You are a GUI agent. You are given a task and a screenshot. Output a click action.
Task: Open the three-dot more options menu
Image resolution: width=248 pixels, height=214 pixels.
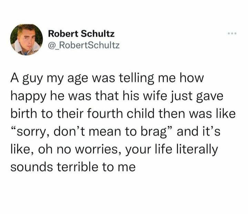click(232, 33)
